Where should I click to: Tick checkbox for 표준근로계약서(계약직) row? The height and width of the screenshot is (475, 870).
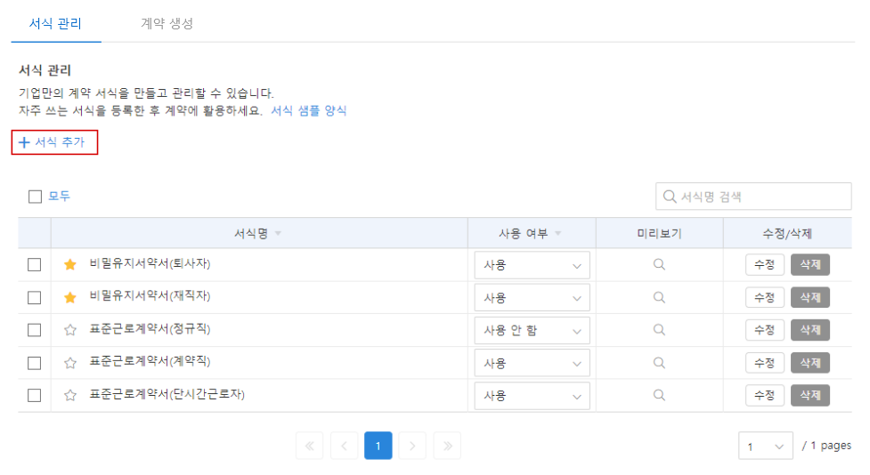pyautogui.click(x=35, y=363)
